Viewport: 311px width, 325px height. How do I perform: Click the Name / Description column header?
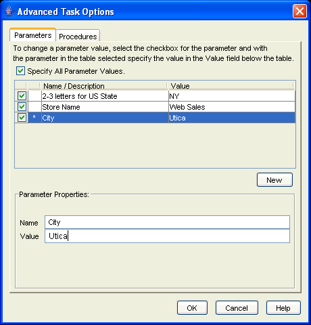point(103,86)
